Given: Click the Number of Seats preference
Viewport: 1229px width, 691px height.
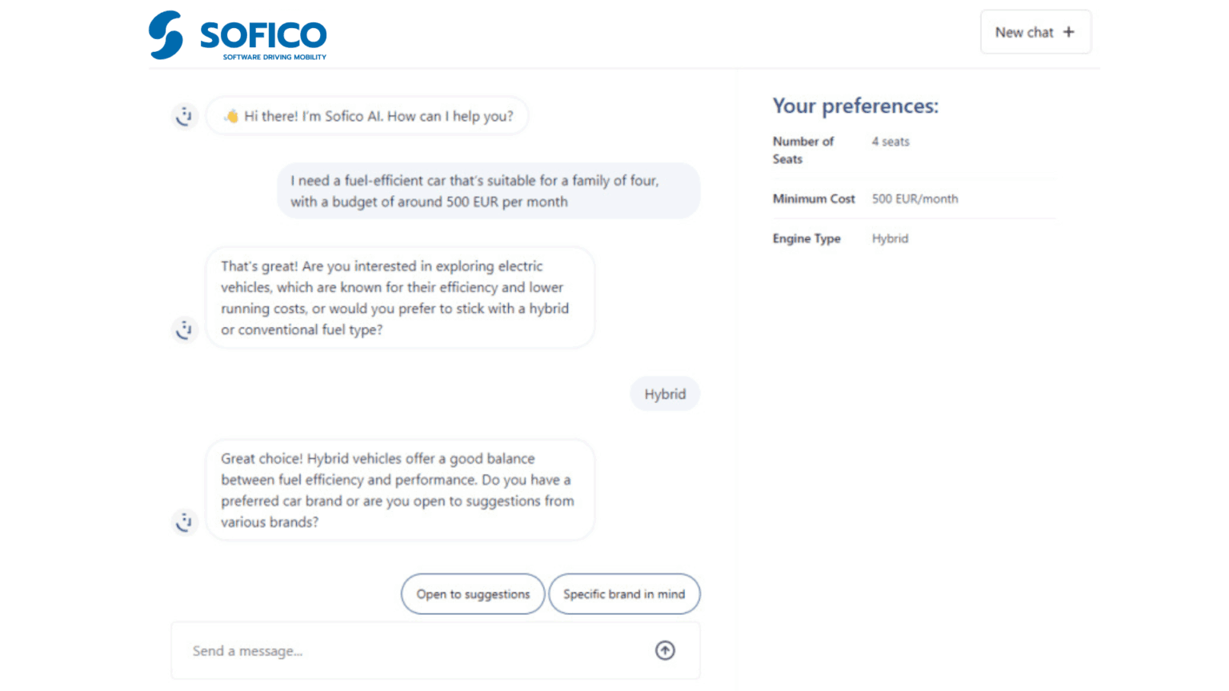Looking at the screenshot, I should (803, 150).
